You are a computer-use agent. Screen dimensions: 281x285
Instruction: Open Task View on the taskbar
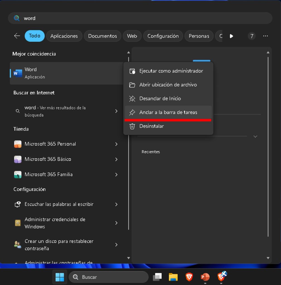(x=157, y=277)
